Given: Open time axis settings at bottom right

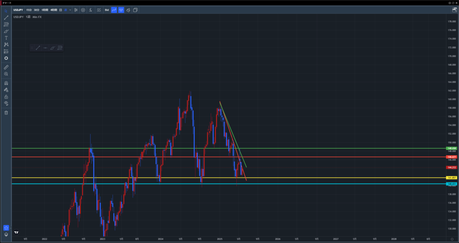Looking at the screenshot, I should coord(452,239).
